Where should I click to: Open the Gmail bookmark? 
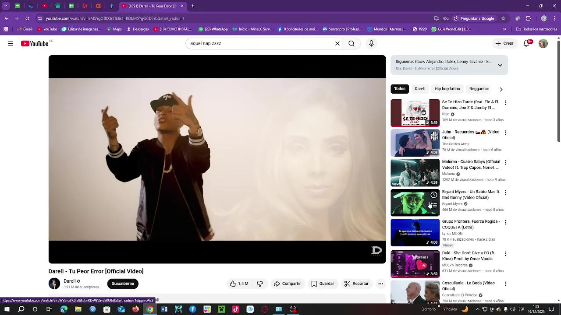[x=25, y=29]
